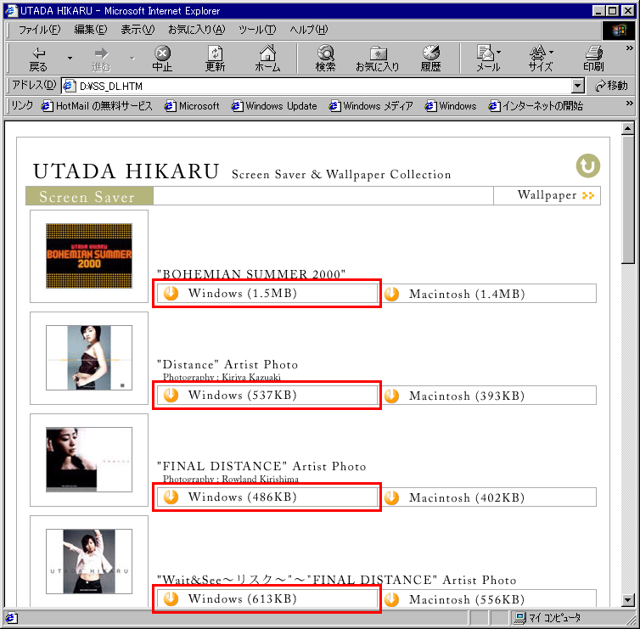Click the リンク links bar label
Screen dimensions: 640x629
pyautogui.click(x=22, y=106)
